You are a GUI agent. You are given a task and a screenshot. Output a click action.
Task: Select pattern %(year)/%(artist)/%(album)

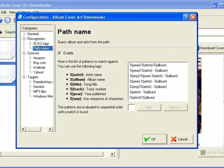pyautogui.click(x=148, y=65)
